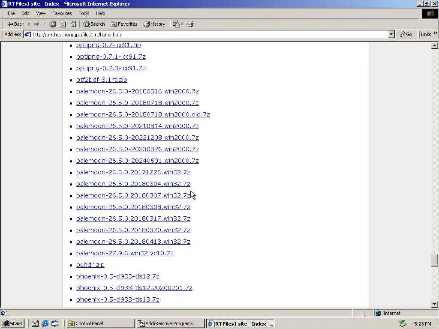Screen dimensions: 439x329
Task: Open the Help menu
Action: [100, 13]
